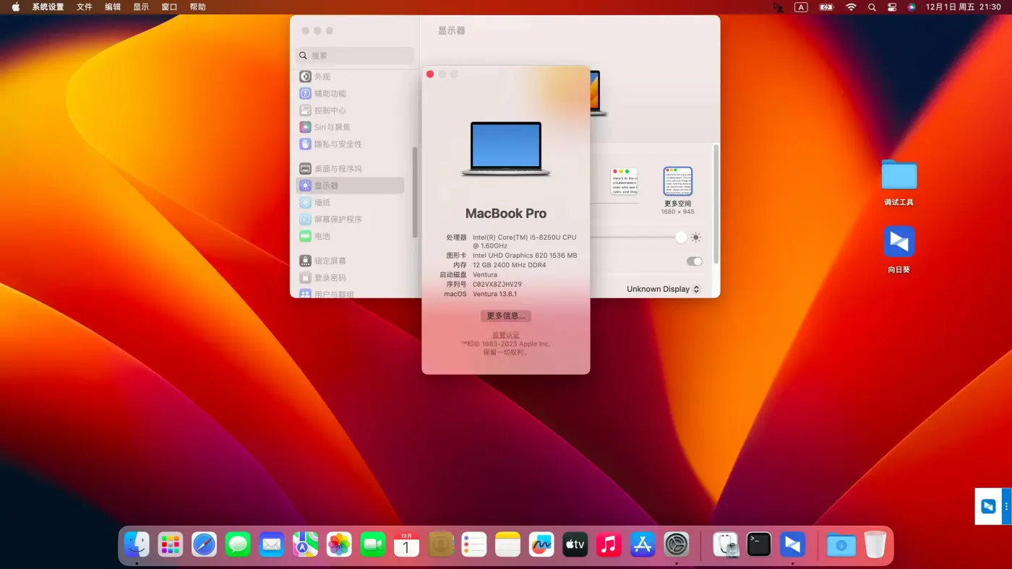
Task: Click the 更多信息 button
Action: [x=505, y=316]
